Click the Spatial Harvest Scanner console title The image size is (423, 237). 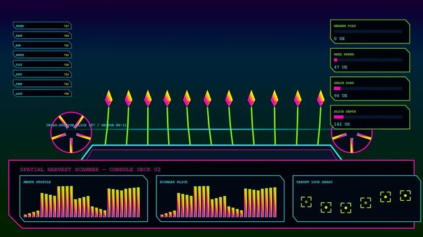click(90, 169)
